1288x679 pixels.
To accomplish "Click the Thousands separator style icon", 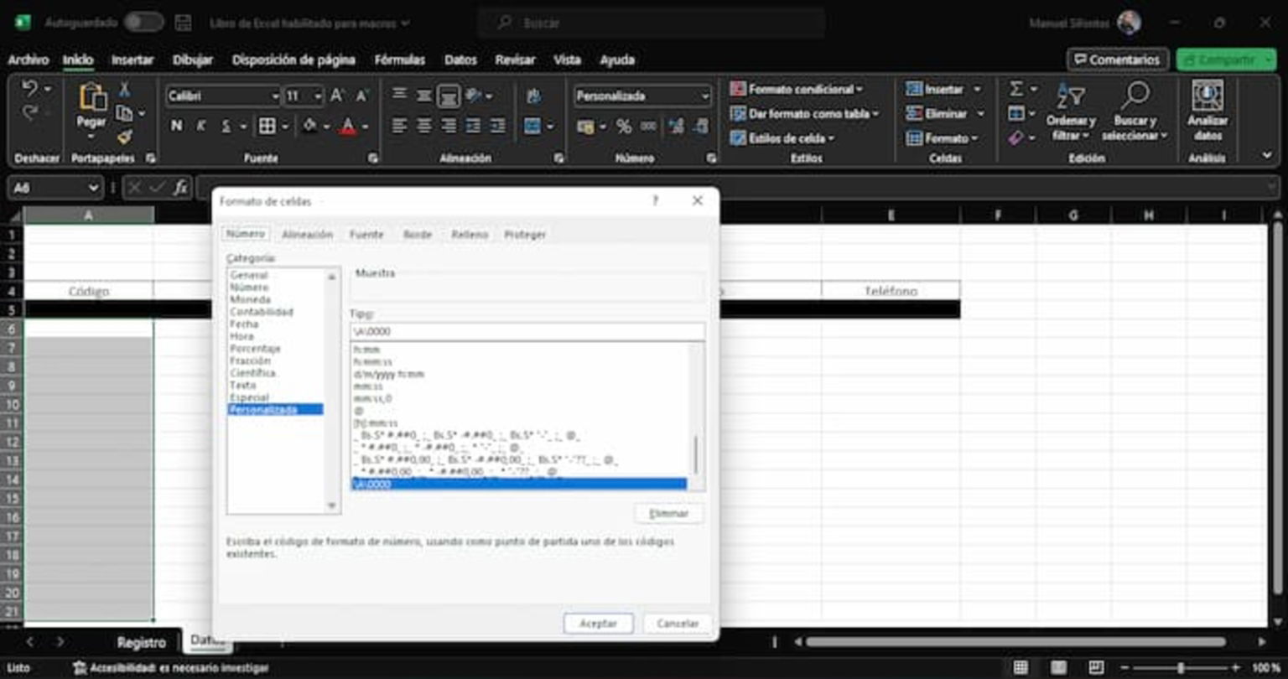I will click(x=648, y=127).
